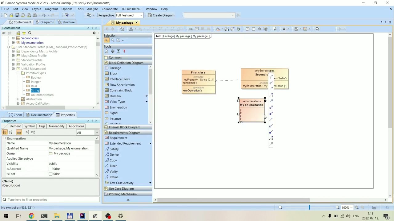Screen dimensions: 394x221
Task: Click the Traceability properties button
Action: pyautogui.click(x=56, y=126)
